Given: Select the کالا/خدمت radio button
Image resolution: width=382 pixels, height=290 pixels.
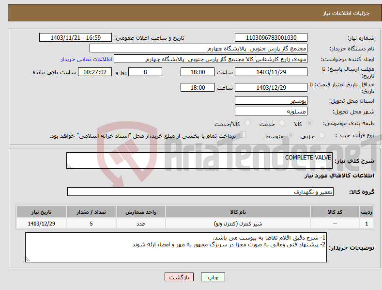Looking at the screenshot, I should pyautogui.click(x=247, y=123).
